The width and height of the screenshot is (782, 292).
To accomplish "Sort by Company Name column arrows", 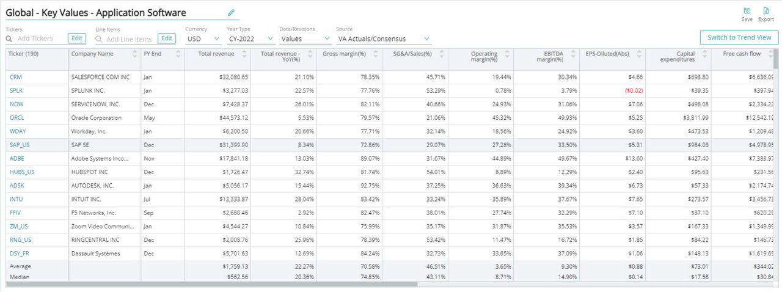I will (134, 54).
